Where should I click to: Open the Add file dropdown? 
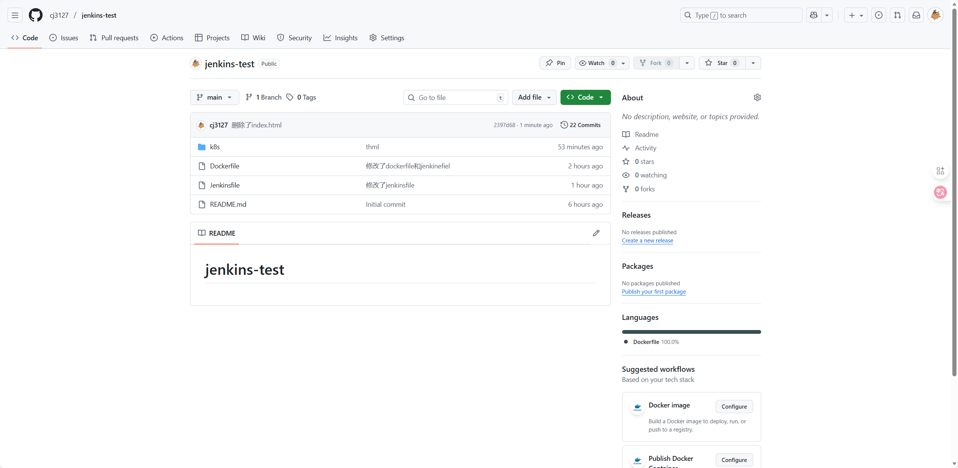tap(534, 97)
